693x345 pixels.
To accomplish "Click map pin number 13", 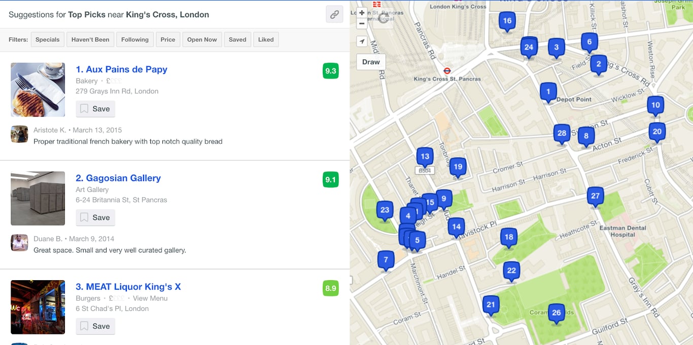I will click(425, 157).
